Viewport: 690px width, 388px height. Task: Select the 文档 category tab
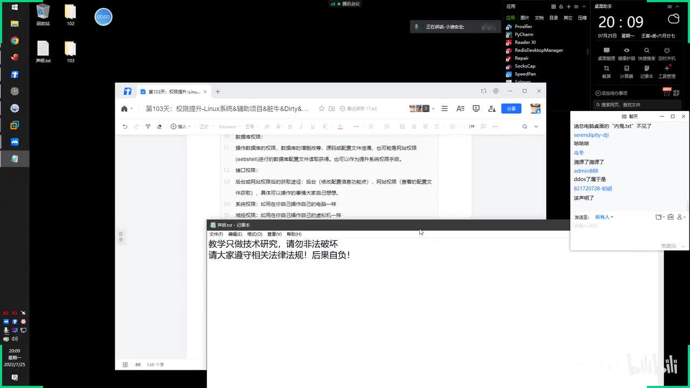click(x=539, y=18)
